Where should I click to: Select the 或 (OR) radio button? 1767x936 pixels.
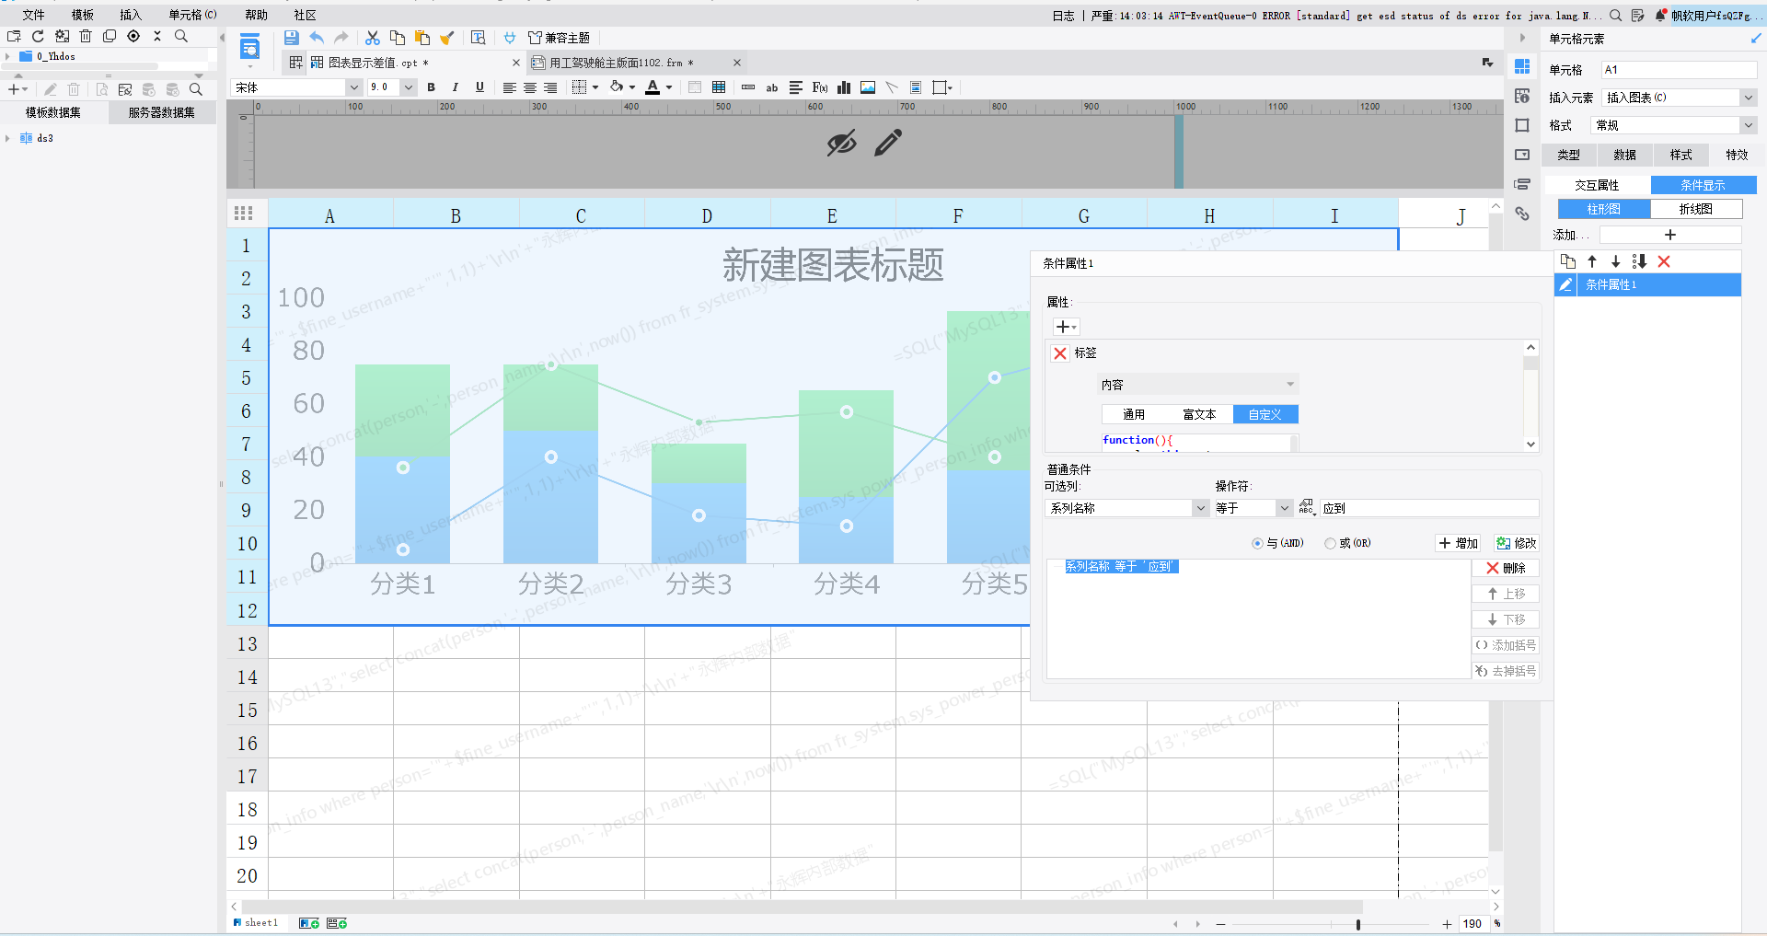click(1330, 543)
